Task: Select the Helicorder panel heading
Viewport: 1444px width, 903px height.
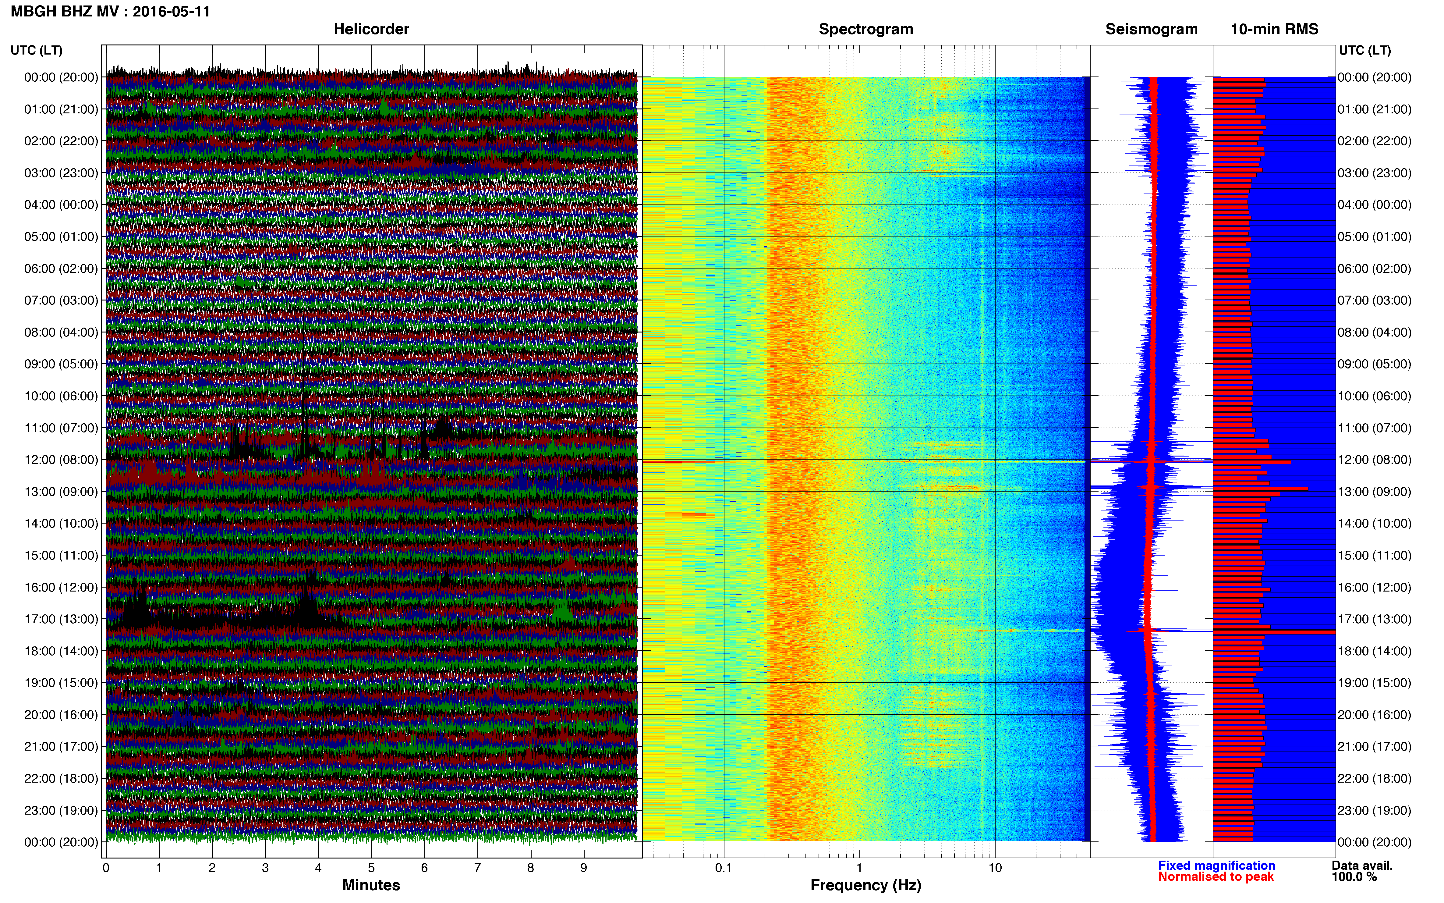Action: (x=371, y=29)
